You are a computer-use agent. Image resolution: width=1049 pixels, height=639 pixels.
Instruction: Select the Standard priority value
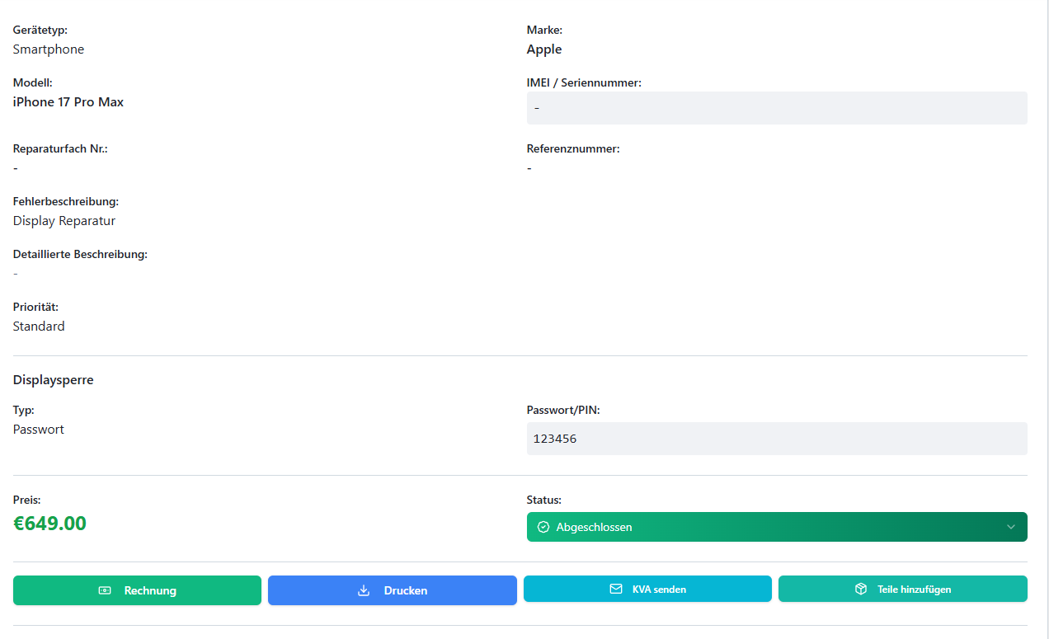point(39,327)
